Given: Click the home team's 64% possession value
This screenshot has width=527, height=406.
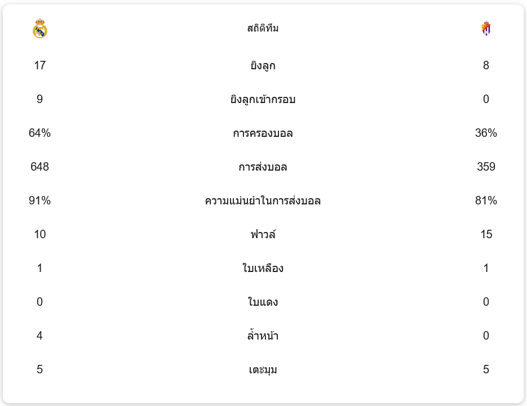Looking at the screenshot, I should (39, 133).
